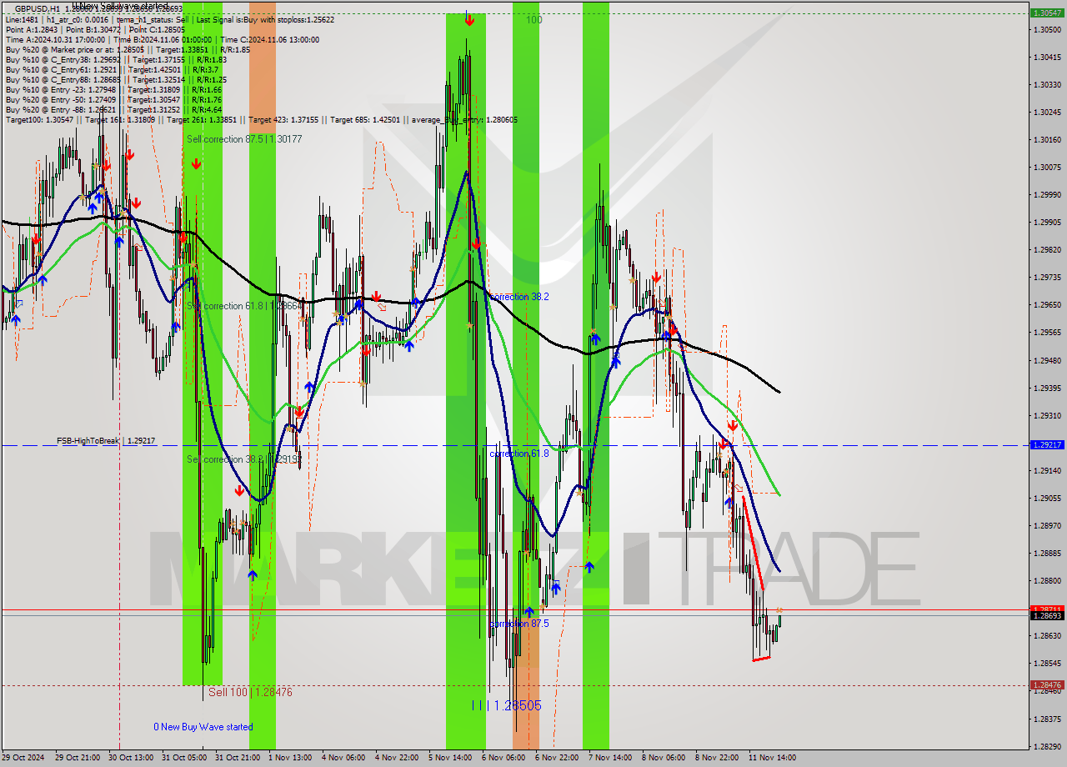Select the 'Target100: 1.30547' targets line
Screen dimensions: 1067x767
[x=261, y=119]
